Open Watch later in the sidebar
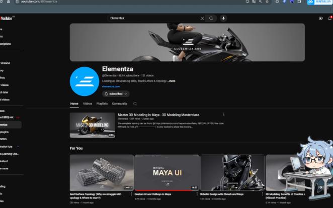The width and height of the screenshot is (333, 208). [x=4, y=92]
